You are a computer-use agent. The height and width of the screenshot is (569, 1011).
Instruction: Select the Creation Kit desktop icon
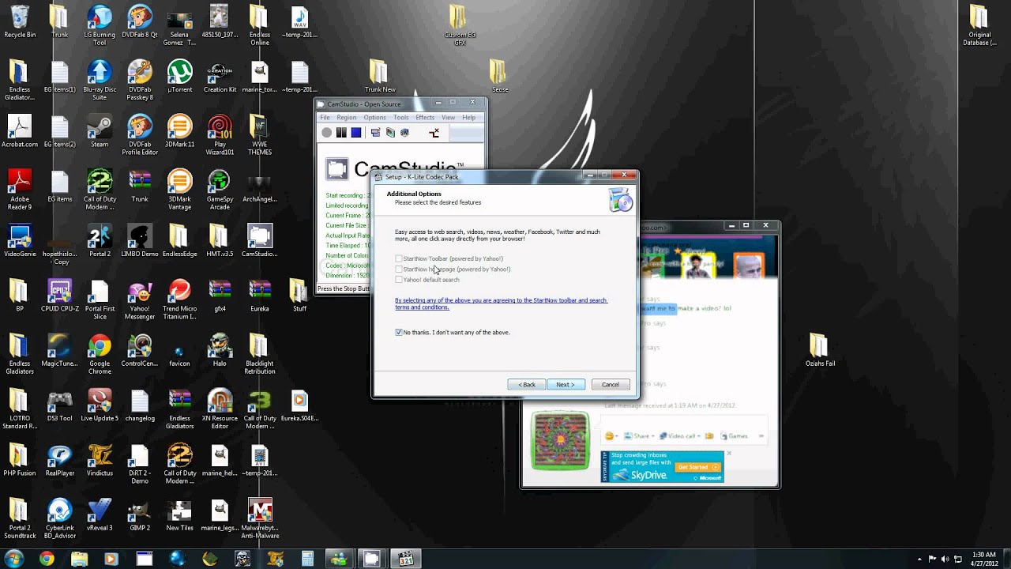[x=220, y=77]
